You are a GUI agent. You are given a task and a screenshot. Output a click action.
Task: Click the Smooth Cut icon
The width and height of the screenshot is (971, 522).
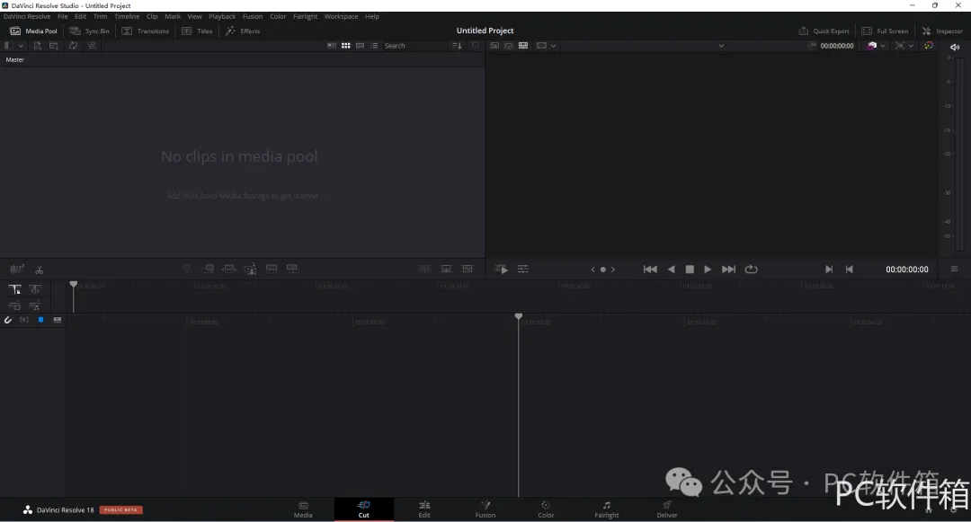pyautogui.click(x=468, y=269)
